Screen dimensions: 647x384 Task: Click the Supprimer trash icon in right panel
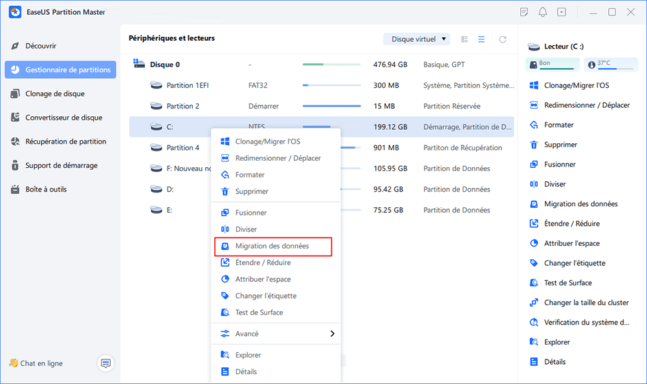pyautogui.click(x=534, y=145)
